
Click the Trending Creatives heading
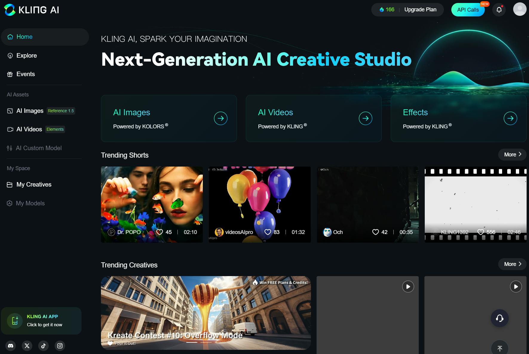[129, 265]
